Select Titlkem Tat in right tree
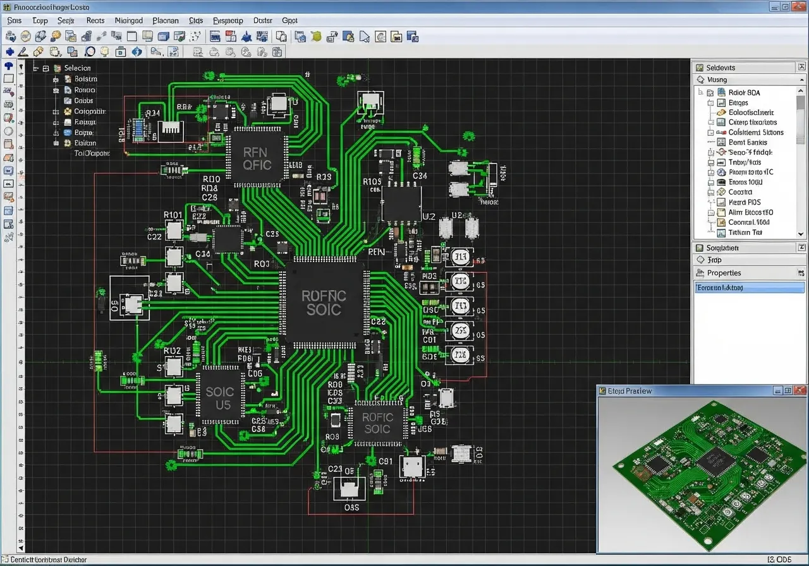The image size is (809, 566). click(x=745, y=232)
